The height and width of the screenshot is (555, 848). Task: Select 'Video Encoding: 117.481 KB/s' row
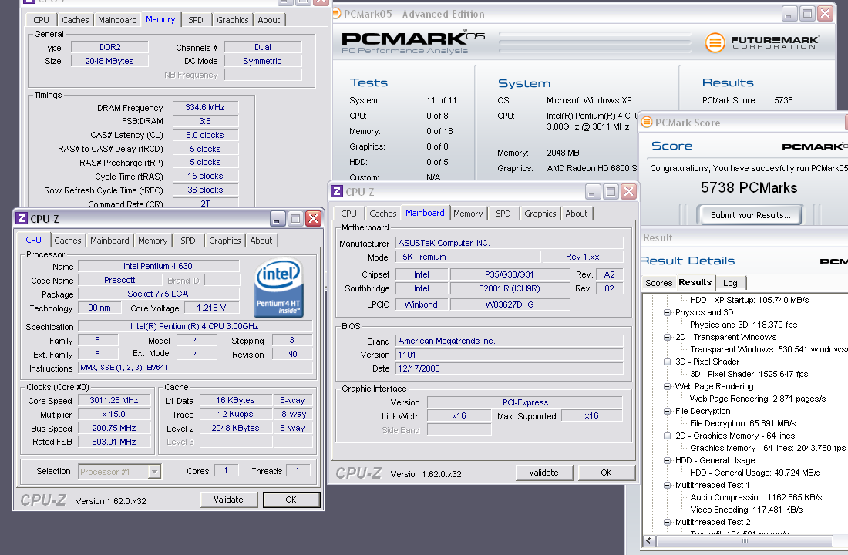(x=746, y=510)
